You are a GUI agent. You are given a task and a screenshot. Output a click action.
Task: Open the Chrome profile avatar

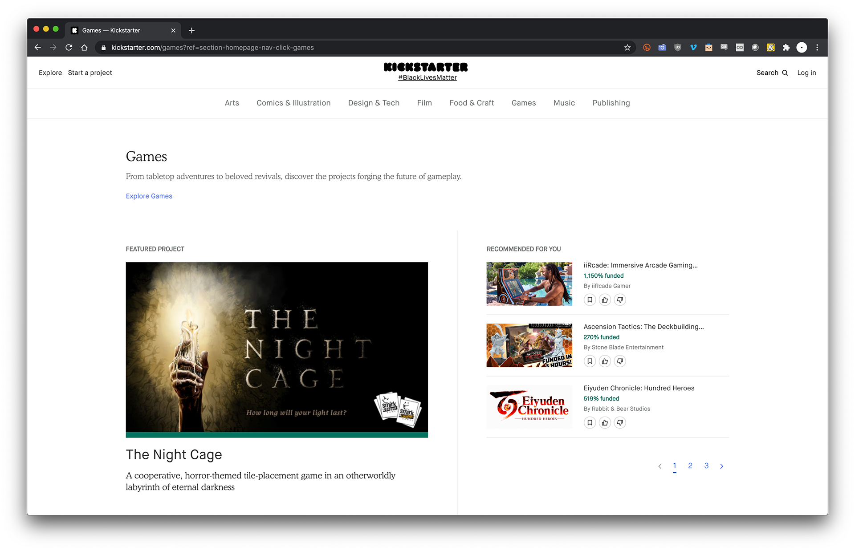[x=802, y=48]
